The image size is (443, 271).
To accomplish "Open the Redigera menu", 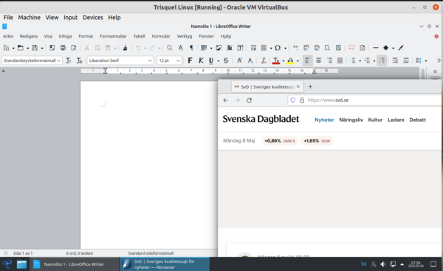I will [x=29, y=36].
